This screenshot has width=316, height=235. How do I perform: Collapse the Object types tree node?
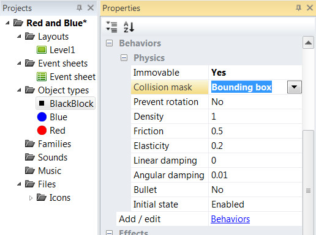19,90
